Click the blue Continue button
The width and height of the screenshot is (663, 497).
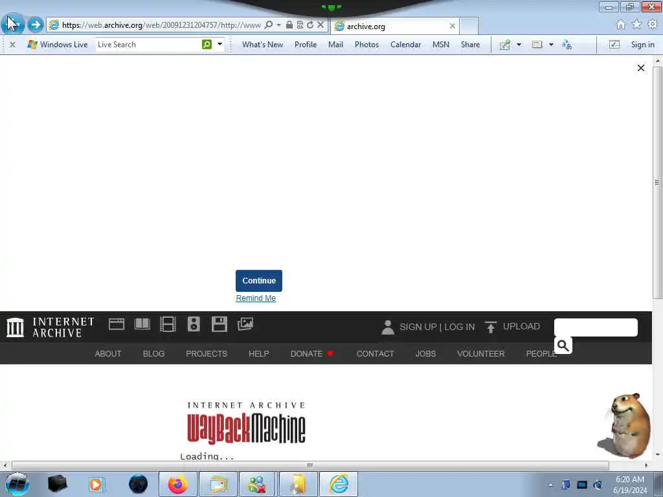click(x=259, y=281)
